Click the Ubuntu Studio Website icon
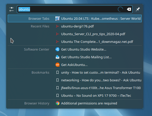 [x=58, y=49]
